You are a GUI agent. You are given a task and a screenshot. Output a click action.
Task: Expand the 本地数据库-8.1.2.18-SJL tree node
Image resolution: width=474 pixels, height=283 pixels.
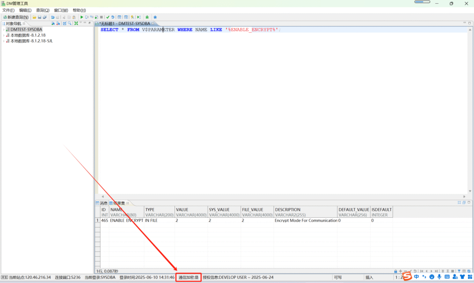coord(3,41)
